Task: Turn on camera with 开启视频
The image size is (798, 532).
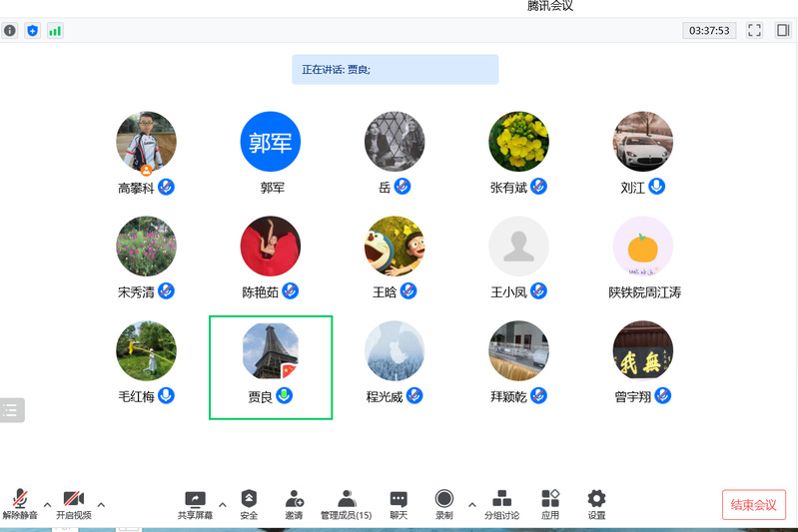Action: click(73, 504)
